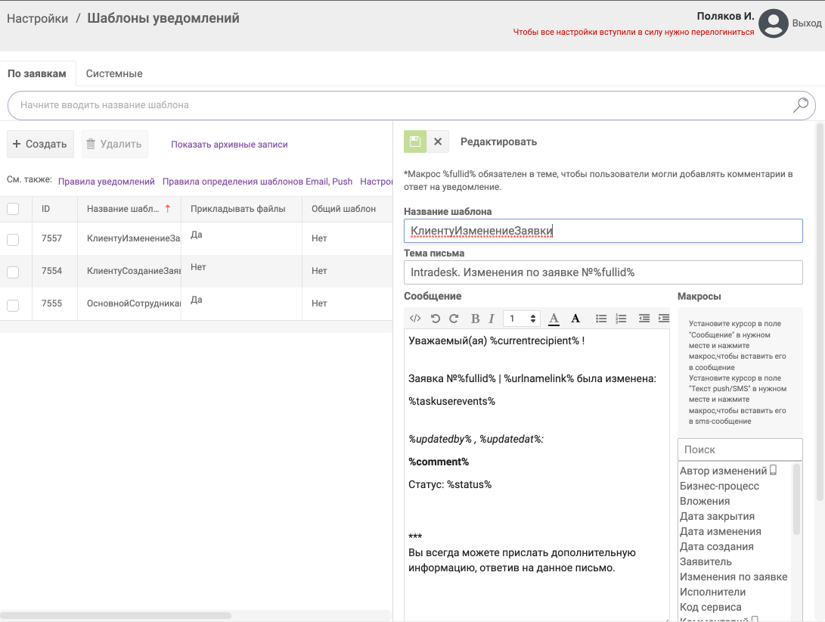Click the table horizontal scrollbar
Screen dimensions: 825x622
tap(116, 615)
